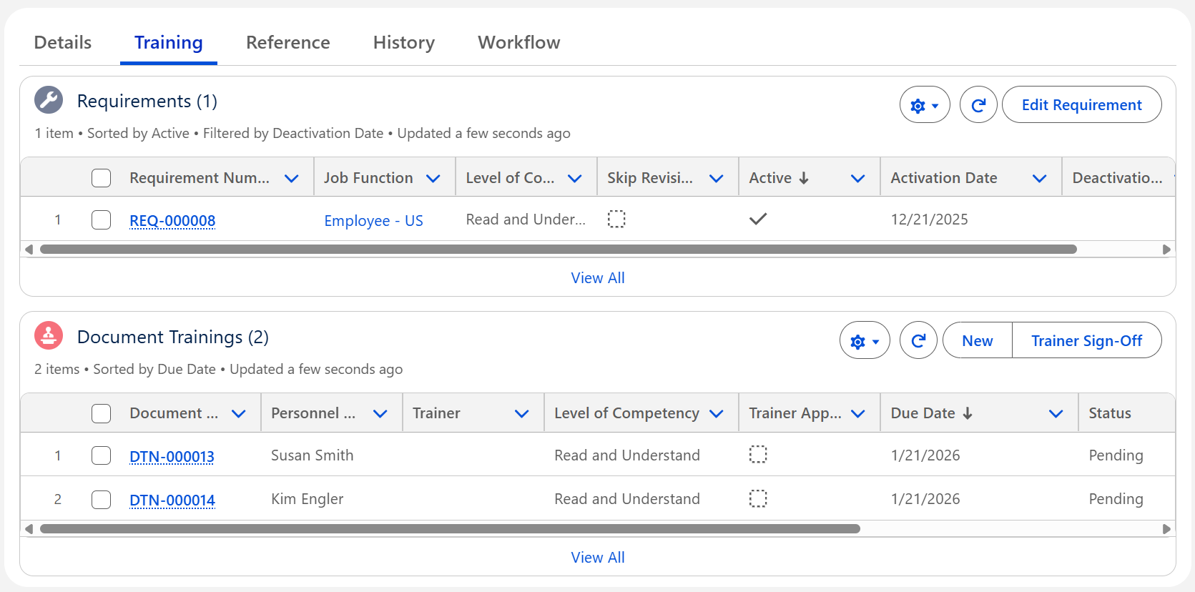
Task: Click the Edit Requirement button
Action: 1081,105
